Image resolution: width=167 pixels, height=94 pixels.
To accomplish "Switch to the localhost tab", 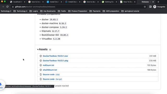I will pyautogui.click(x=17, y=2).
